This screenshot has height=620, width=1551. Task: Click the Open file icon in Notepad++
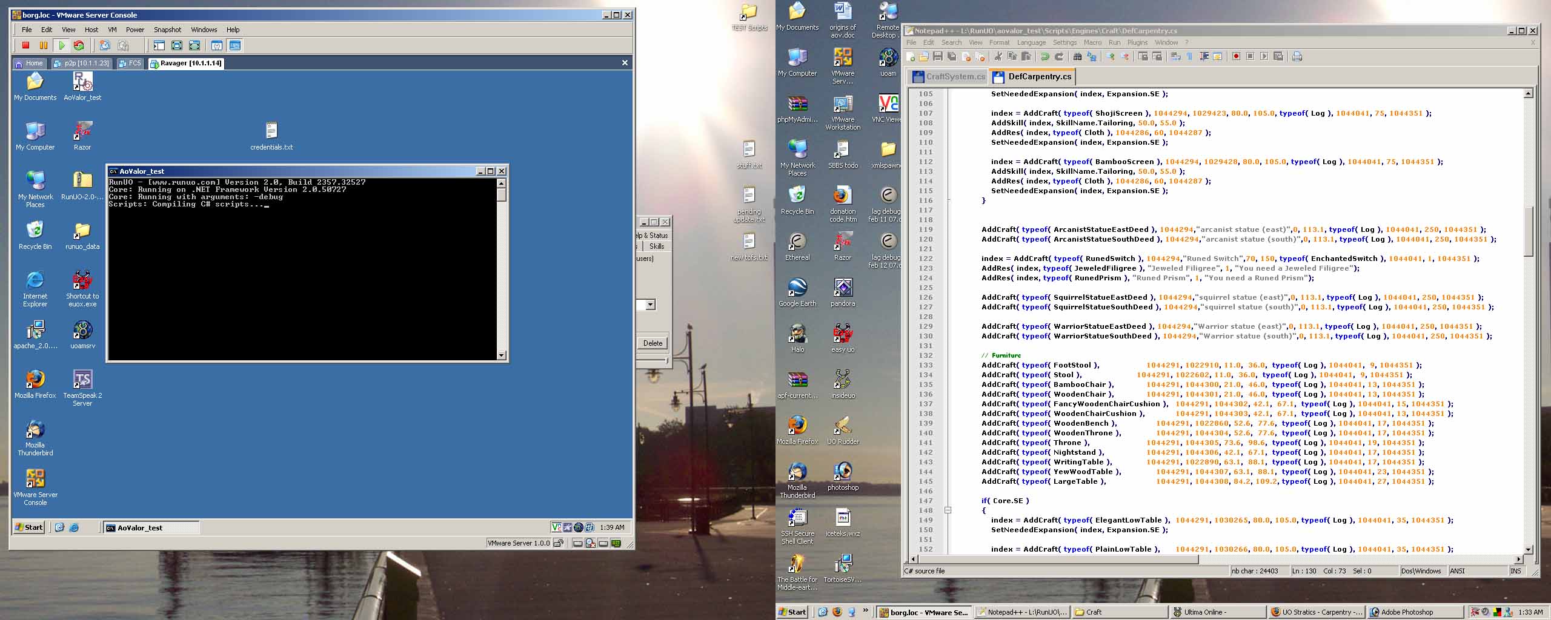tap(924, 56)
